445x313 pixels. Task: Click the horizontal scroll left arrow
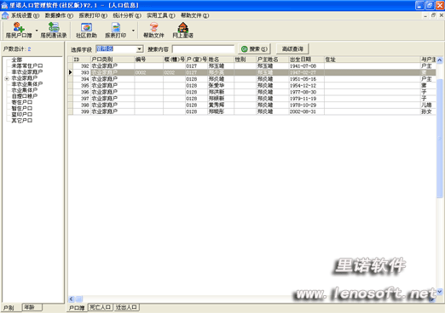point(72,299)
